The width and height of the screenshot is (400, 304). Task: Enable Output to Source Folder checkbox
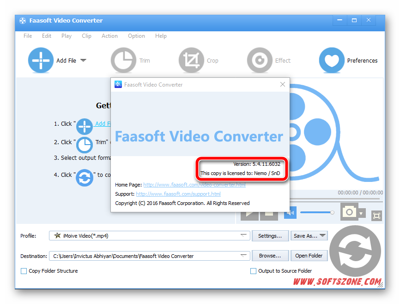253,271
